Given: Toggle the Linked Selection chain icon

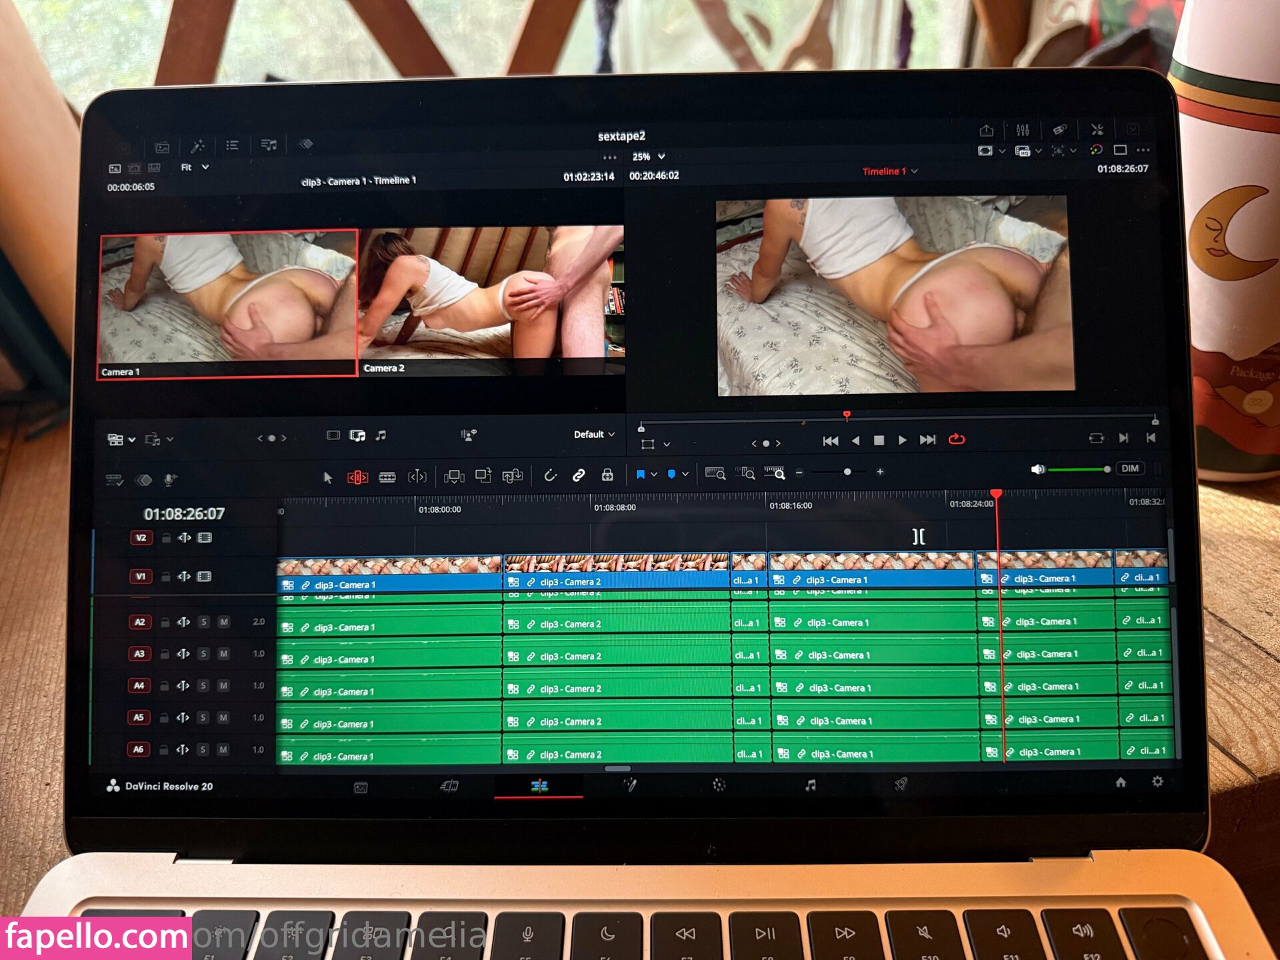Looking at the screenshot, I should tap(579, 475).
